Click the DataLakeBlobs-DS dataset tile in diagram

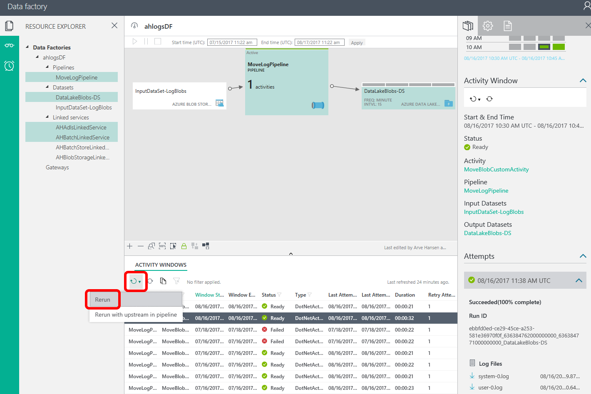click(408, 96)
